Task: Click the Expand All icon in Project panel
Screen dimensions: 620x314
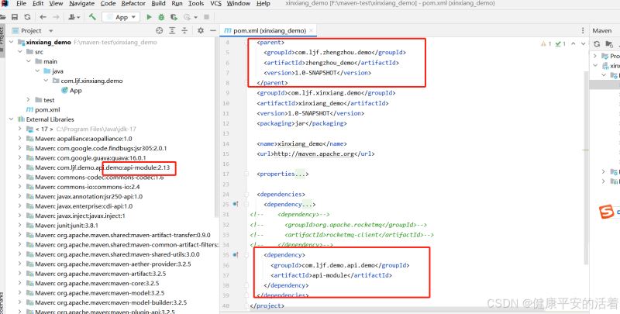Action: tap(172, 30)
